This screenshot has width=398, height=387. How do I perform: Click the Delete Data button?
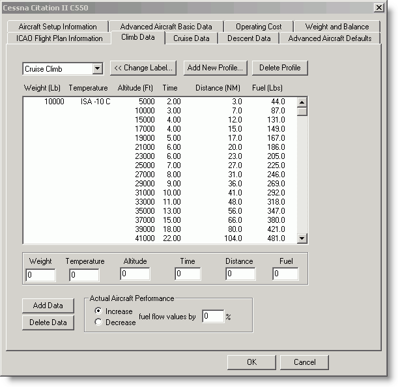tap(48, 322)
